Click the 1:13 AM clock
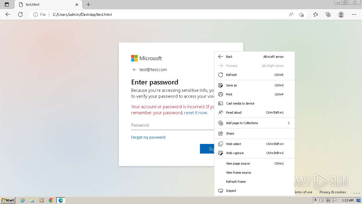This screenshot has height=204, width=362. click(348, 200)
